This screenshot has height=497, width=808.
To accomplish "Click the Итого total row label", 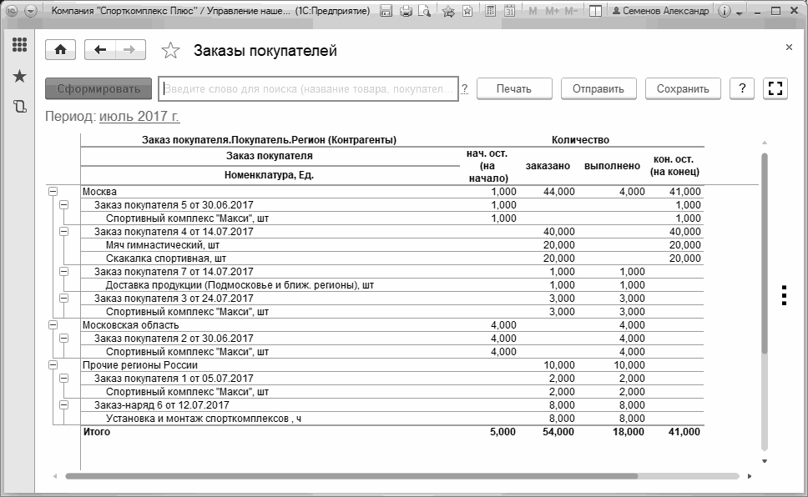I will pos(97,432).
